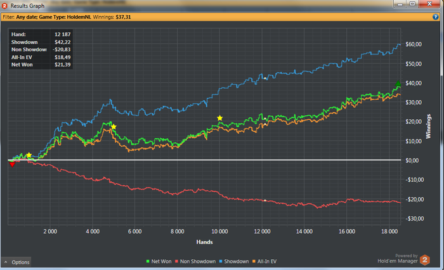Image resolution: width=444 pixels, height=270 pixels.
Task: Click the Net Won $21,39 value
Action: (x=63, y=65)
